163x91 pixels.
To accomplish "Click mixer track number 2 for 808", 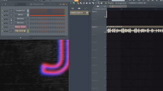I will [11, 15].
